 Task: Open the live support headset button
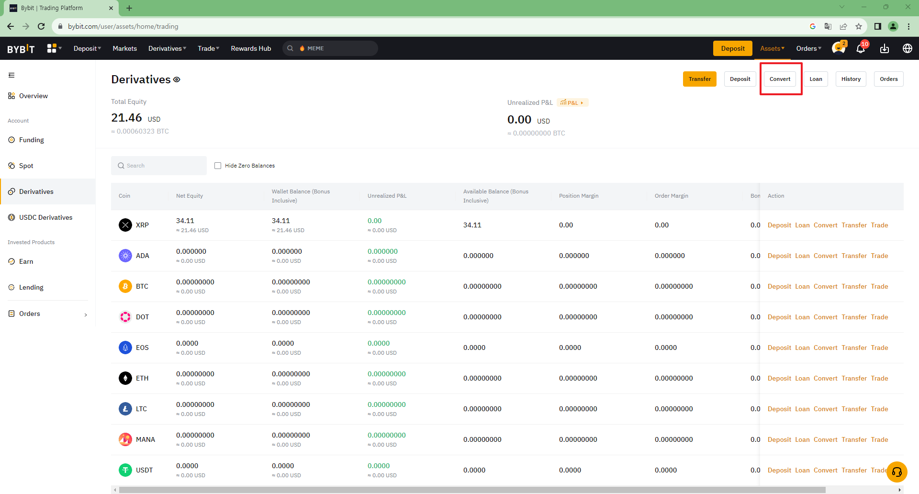[897, 472]
